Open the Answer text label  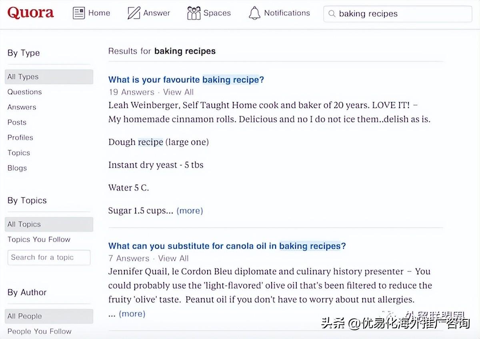pos(157,13)
